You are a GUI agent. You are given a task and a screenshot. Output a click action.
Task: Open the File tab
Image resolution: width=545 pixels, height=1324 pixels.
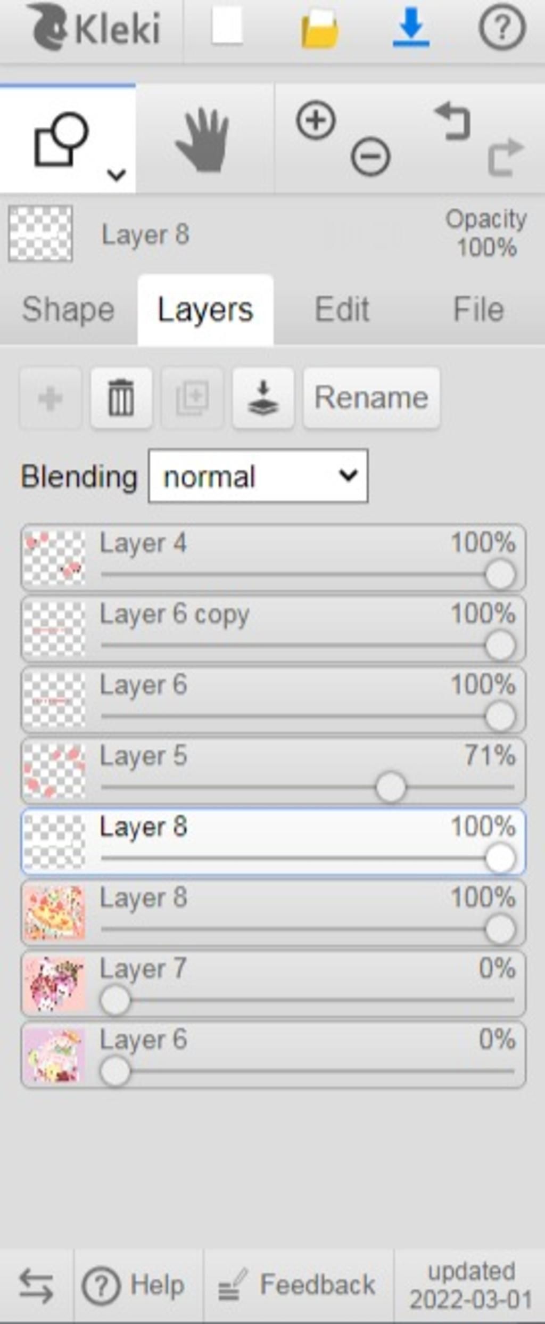[x=478, y=309]
